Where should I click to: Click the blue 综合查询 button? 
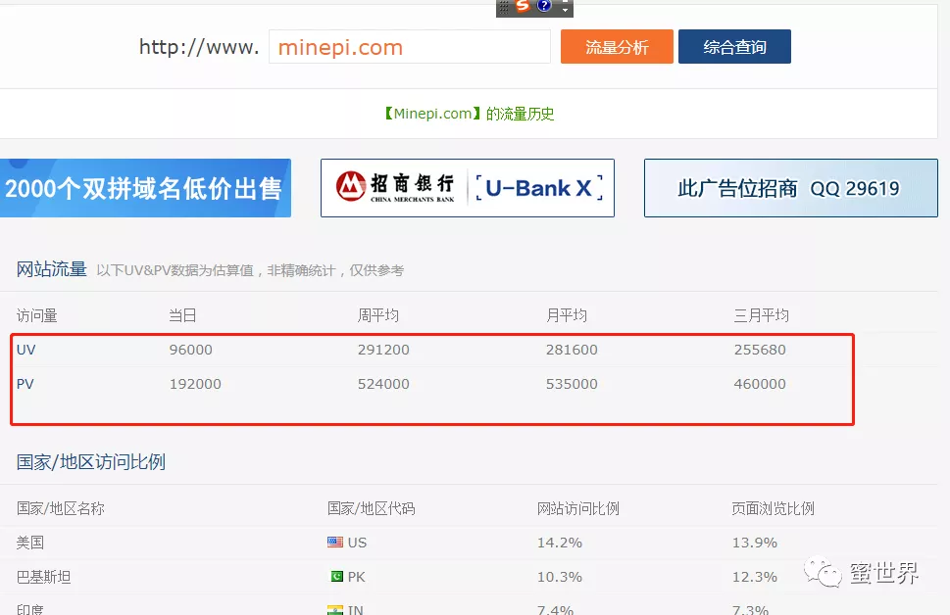coord(734,47)
